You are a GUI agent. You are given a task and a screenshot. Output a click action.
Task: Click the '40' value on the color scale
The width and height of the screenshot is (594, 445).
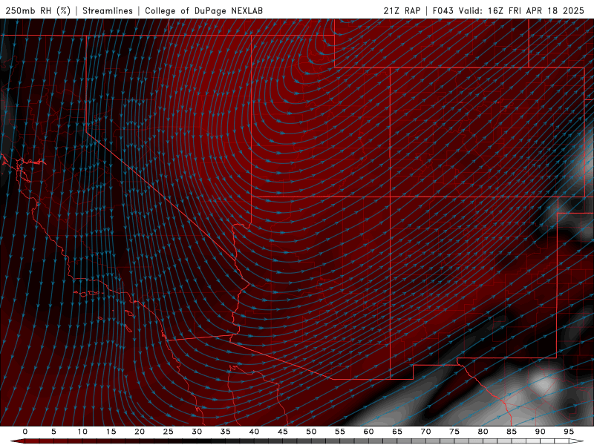[254, 432]
